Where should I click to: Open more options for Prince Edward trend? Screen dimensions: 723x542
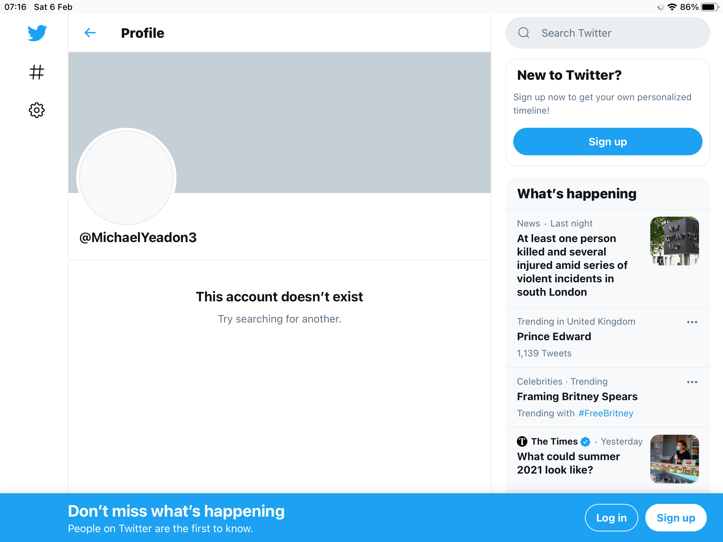pos(692,322)
